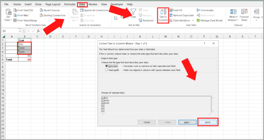Viewport: 264px width, 140px height.
Task: Select row header 10
Action: [3, 75]
